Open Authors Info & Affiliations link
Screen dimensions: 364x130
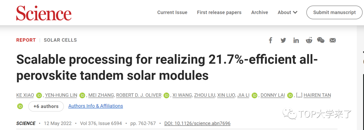(x=96, y=106)
